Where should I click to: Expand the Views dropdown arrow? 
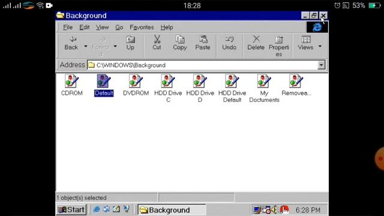[x=320, y=46]
